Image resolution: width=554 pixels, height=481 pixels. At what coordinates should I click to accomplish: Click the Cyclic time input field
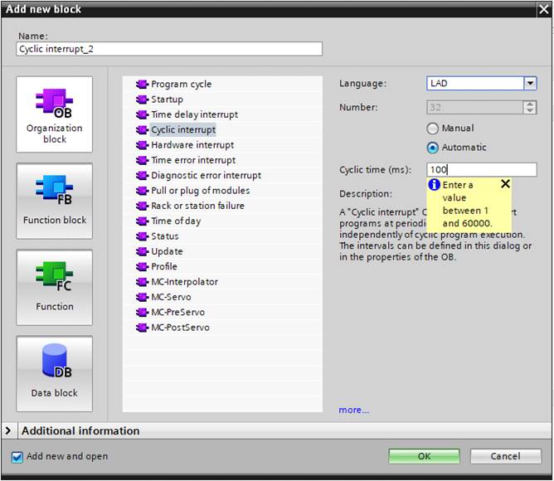[481, 170]
